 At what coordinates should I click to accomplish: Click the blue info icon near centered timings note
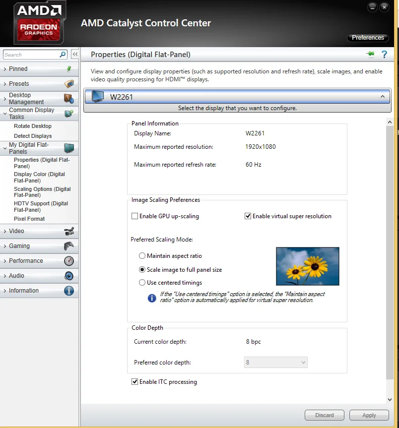point(152,298)
